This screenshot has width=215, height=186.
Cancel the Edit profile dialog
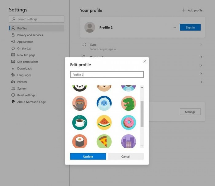[x=126, y=156]
